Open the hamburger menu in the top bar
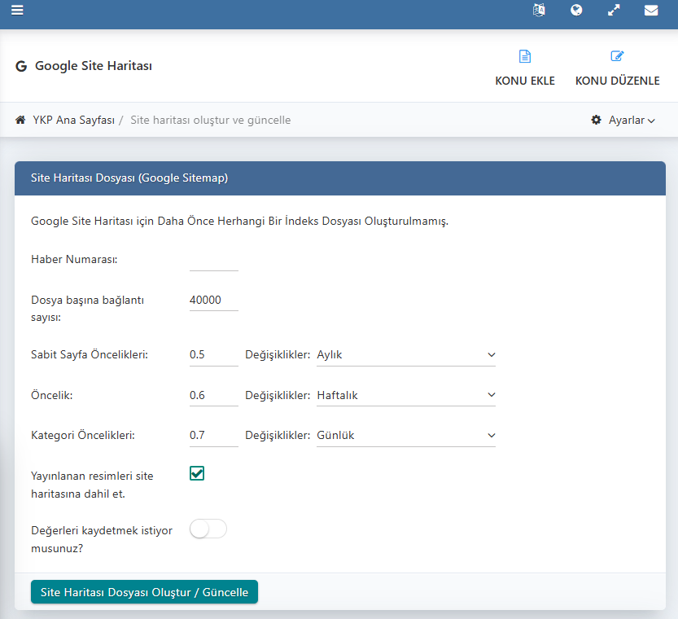The width and height of the screenshot is (678, 619). coord(17,11)
